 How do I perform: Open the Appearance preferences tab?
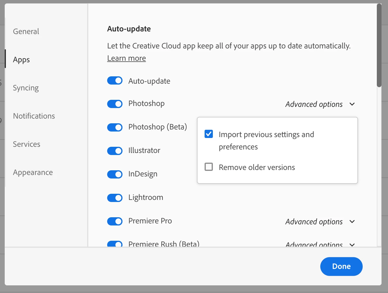pos(33,172)
